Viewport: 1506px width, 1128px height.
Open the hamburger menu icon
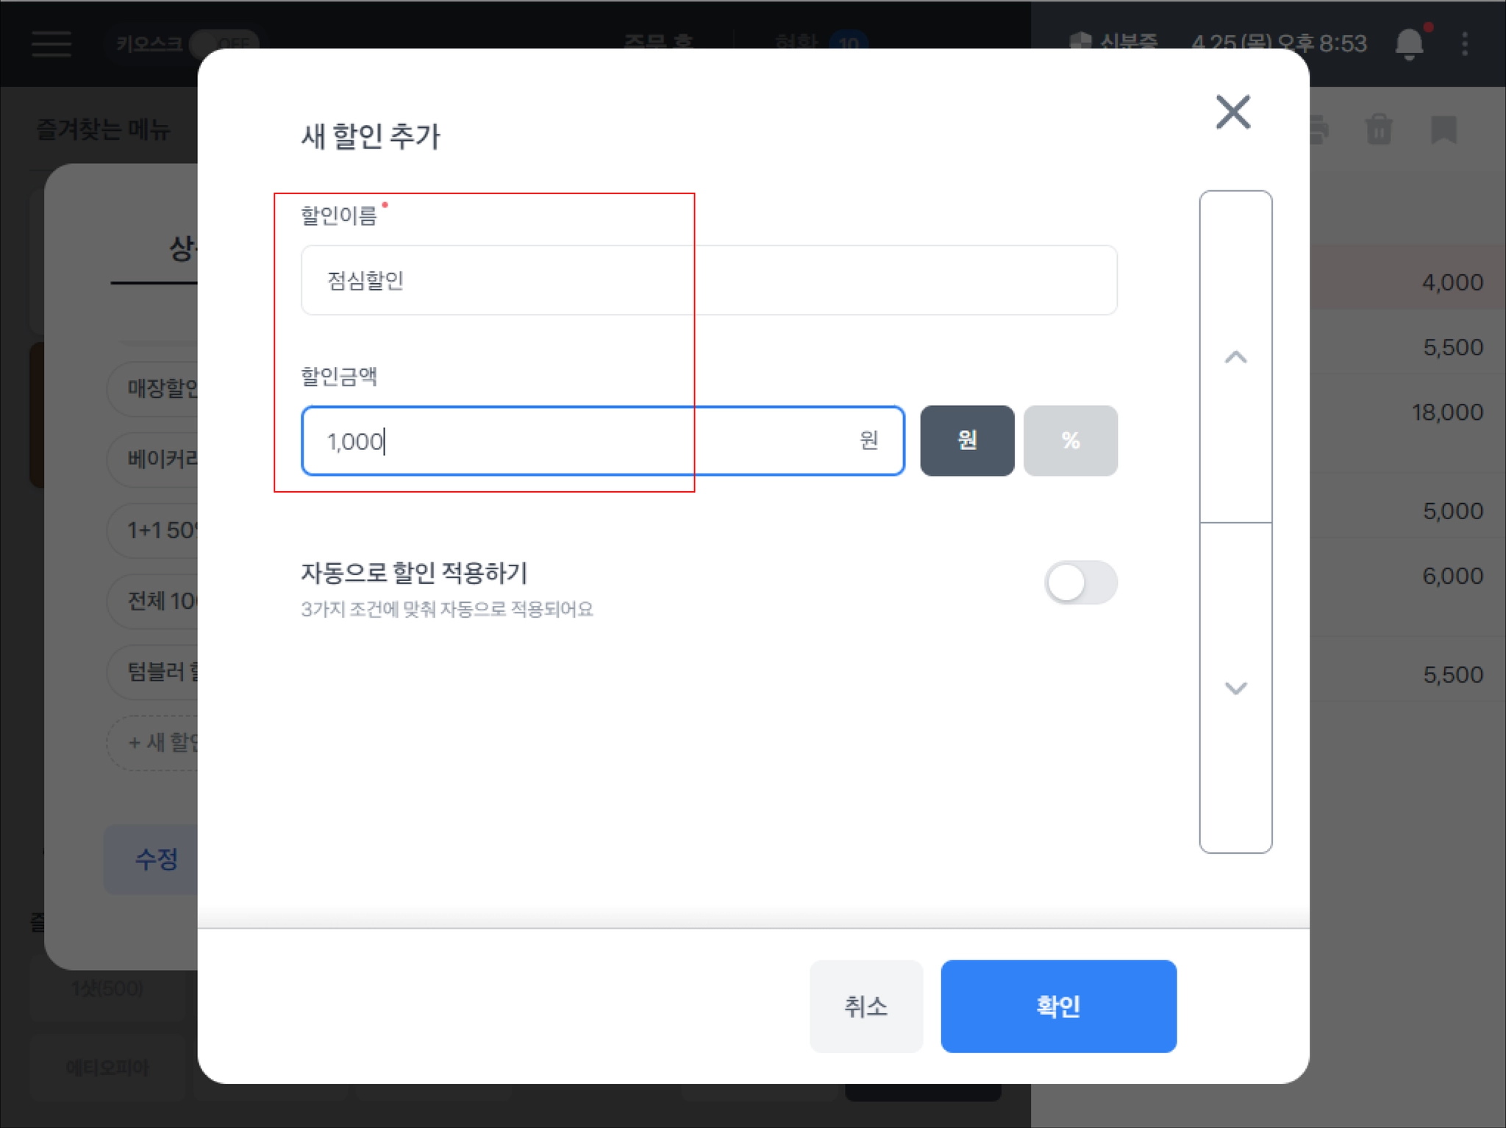click(x=51, y=44)
